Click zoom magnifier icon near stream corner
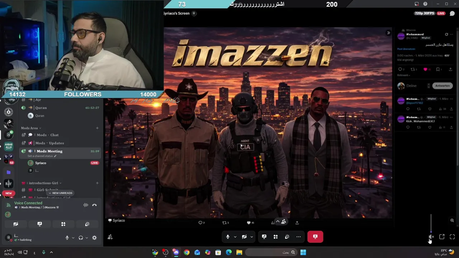This screenshot has height=258, width=459. 452,220
